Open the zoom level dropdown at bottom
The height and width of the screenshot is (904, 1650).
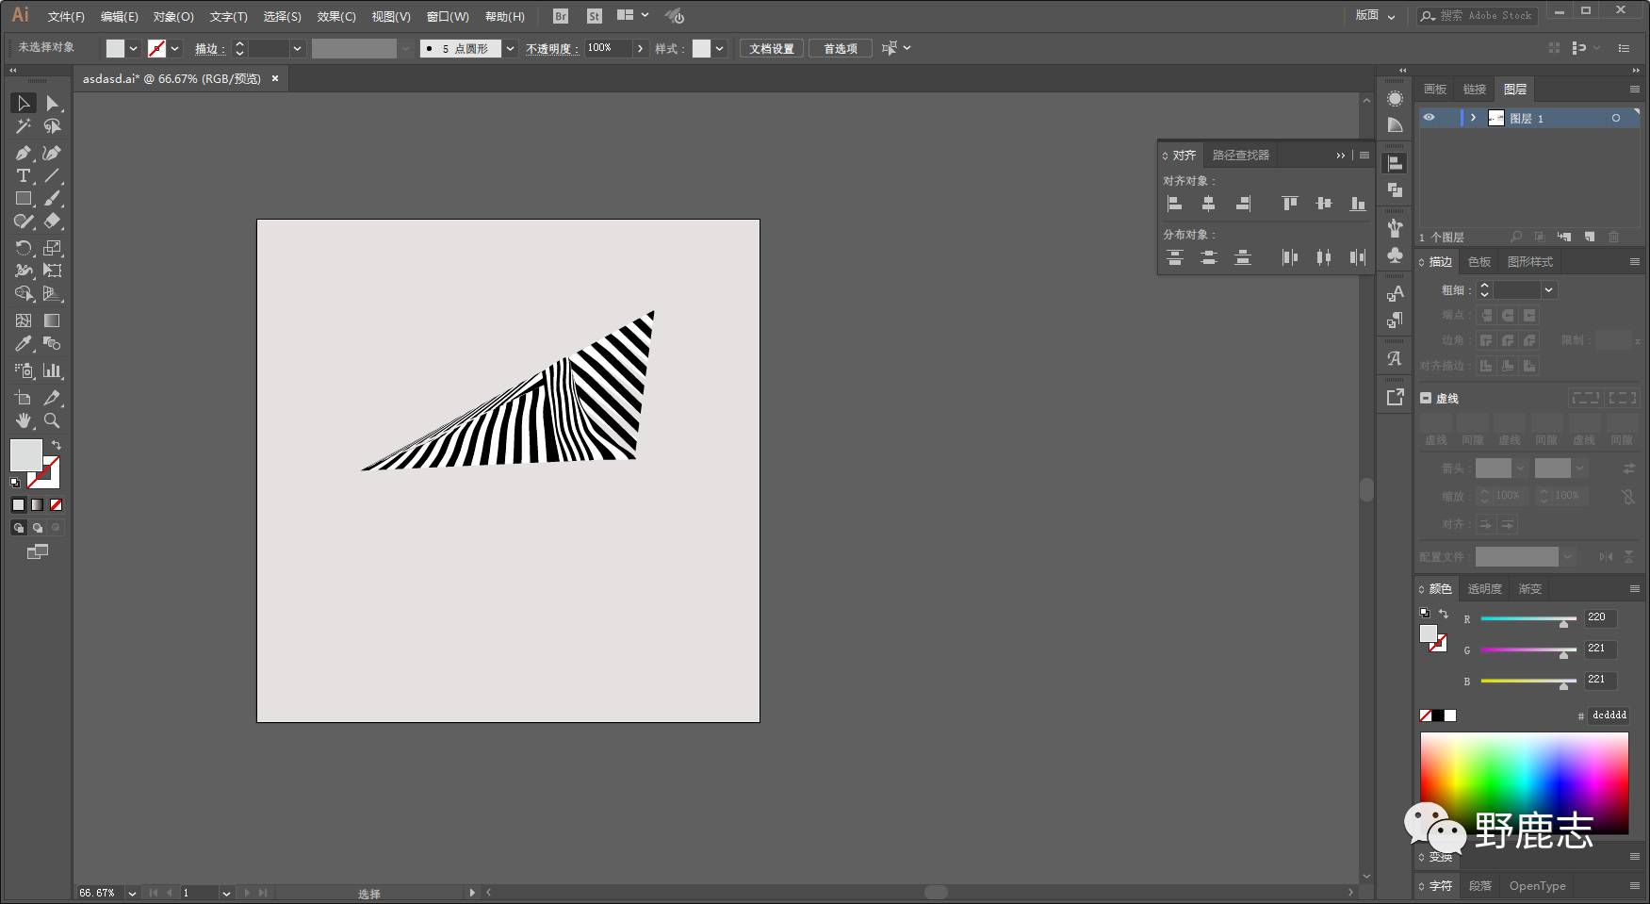coord(132,893)
